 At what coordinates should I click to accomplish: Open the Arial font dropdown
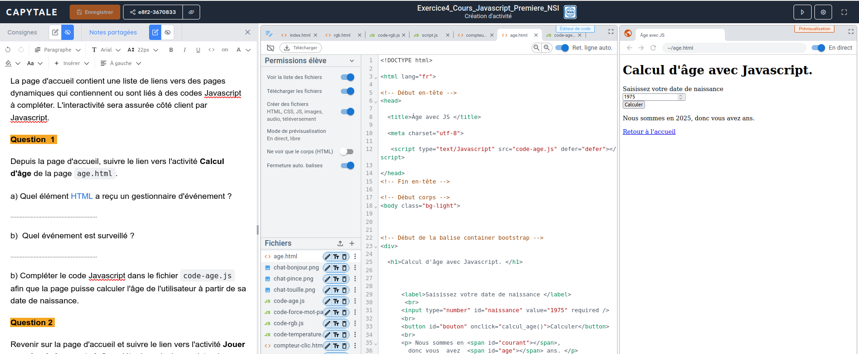pyautogui.click(x=106, y=50)
